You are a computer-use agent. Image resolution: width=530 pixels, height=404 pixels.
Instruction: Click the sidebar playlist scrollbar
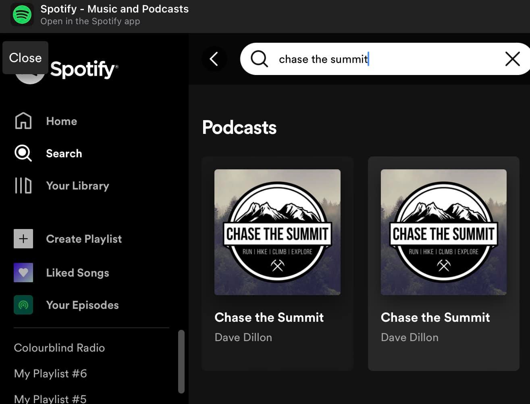pos(181,362)
